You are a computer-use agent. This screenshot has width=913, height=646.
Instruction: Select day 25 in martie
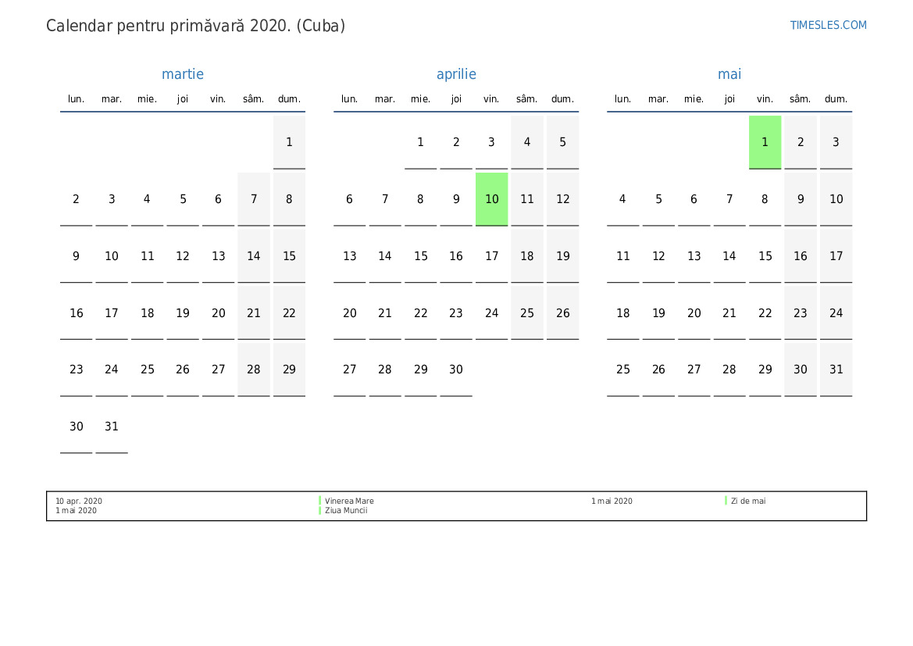tap(147, 370)
